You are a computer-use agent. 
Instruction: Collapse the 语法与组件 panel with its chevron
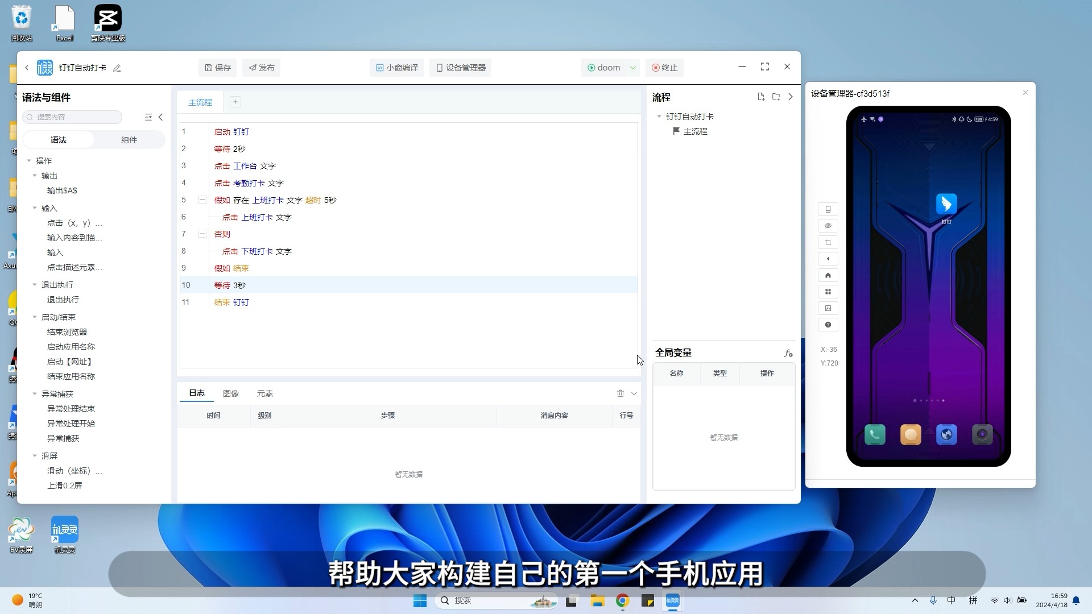coord(161,117)
